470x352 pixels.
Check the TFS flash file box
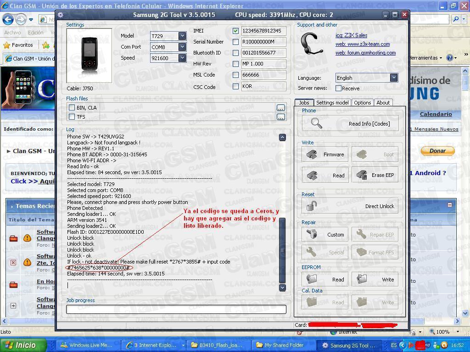[x=72, y=116]
